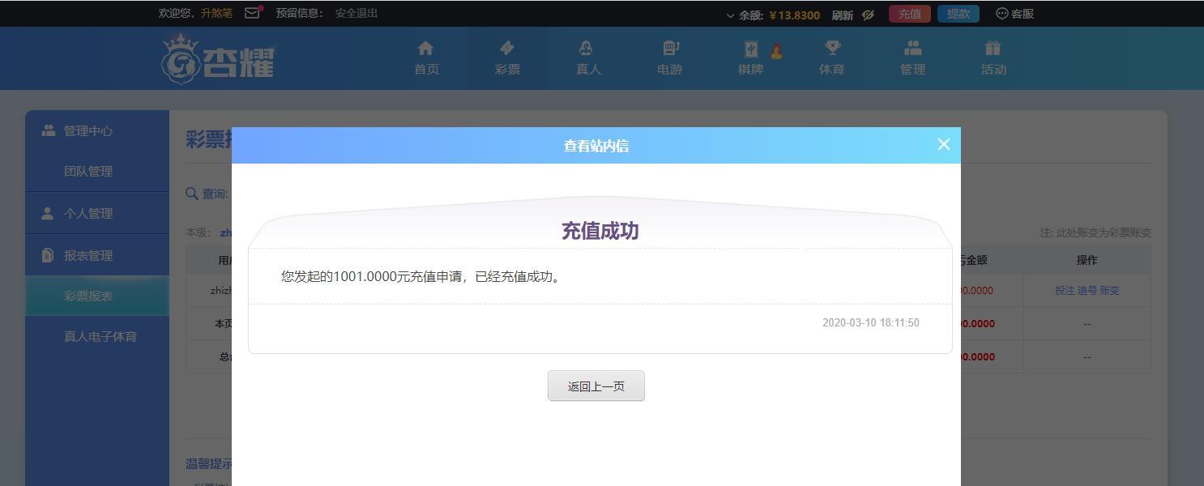This screenshot has height=486, width=1204.
Task: Click the 活动 gift box icon
Action: (x=993, y=48)
